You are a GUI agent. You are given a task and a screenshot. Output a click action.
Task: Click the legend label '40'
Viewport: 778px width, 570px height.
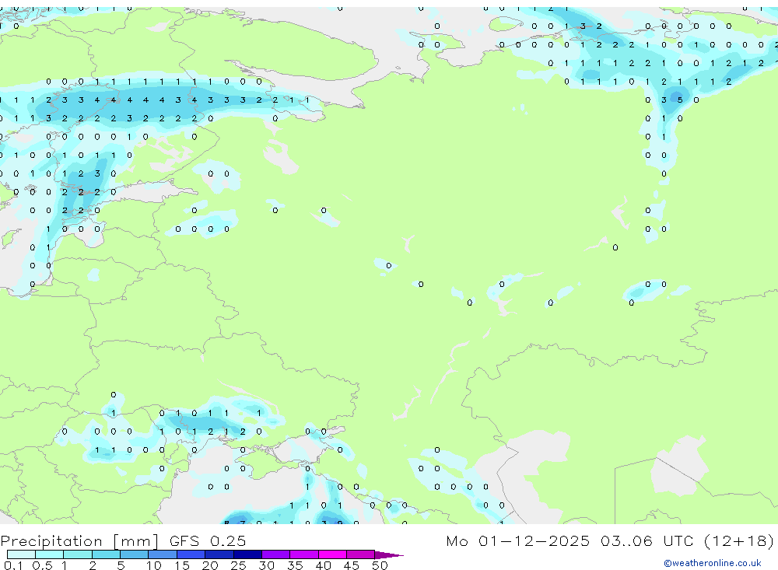click(323, 565)
